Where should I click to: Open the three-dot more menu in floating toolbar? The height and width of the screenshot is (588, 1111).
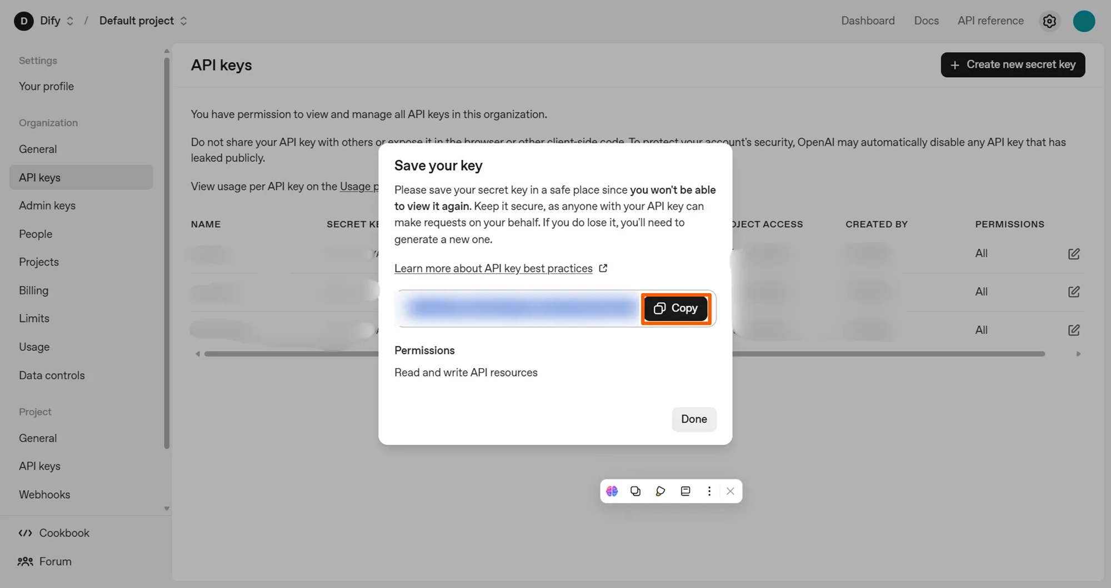(709, 491)
